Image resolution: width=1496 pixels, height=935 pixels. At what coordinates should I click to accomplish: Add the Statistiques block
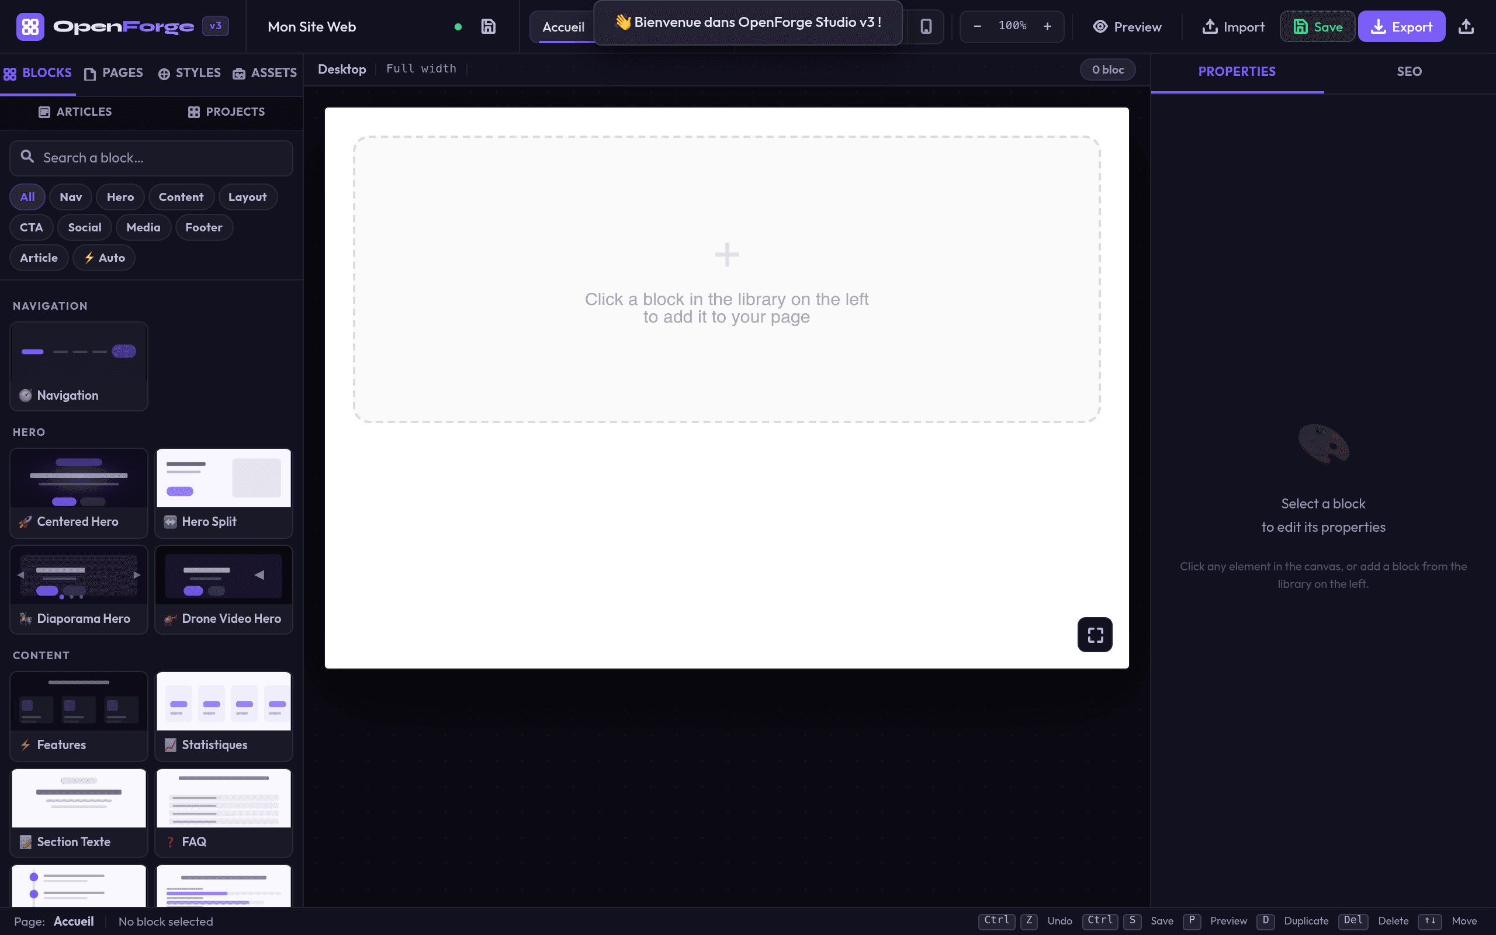click(224, 716)
